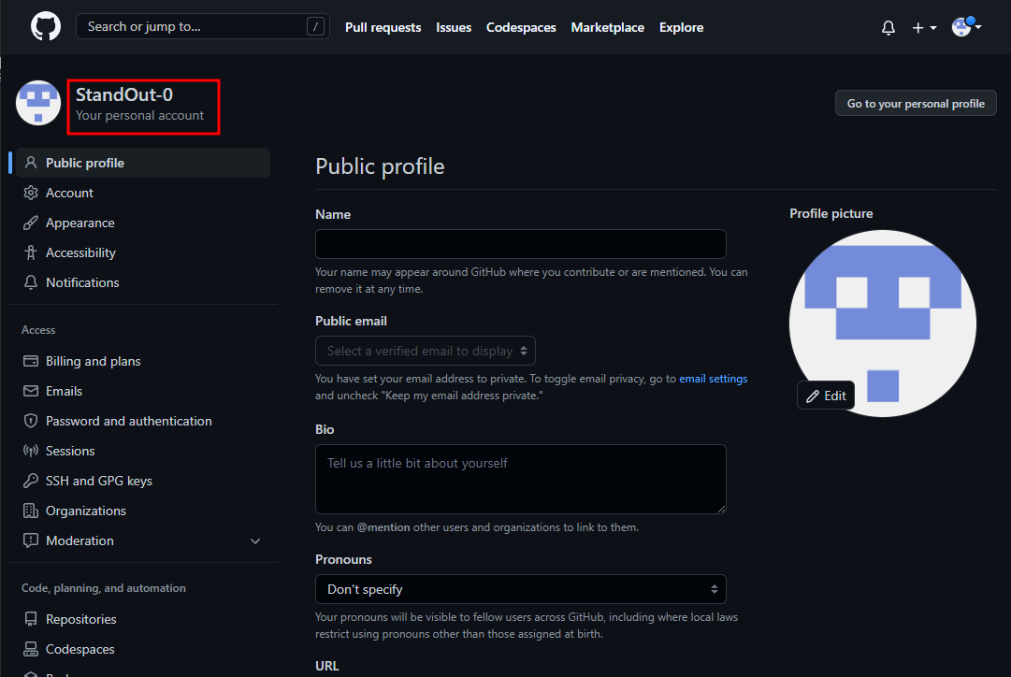Click the large profile picture image

click(x=883, y=324)
